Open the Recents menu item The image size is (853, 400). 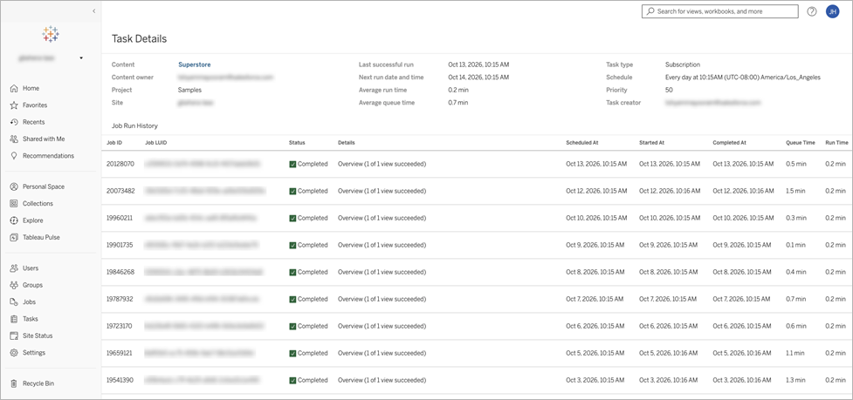click(34, 122)
